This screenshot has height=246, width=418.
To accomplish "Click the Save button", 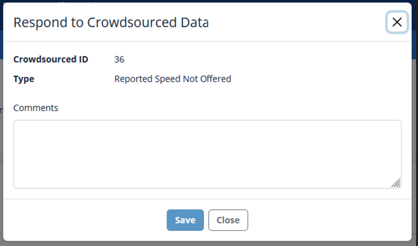I will (185, 220).
